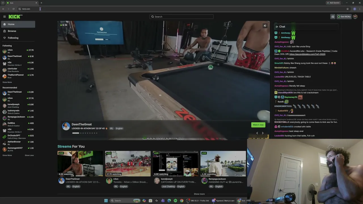363x204 pixels.
Task: Open Browse in sidebar
Action: (x=18, y=31)
